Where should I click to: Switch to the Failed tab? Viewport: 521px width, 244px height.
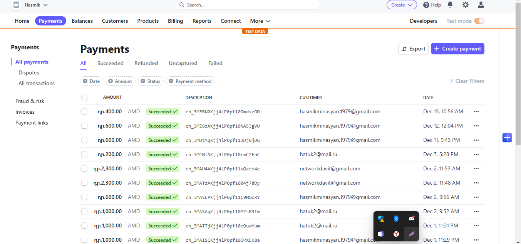coord(215,63)
